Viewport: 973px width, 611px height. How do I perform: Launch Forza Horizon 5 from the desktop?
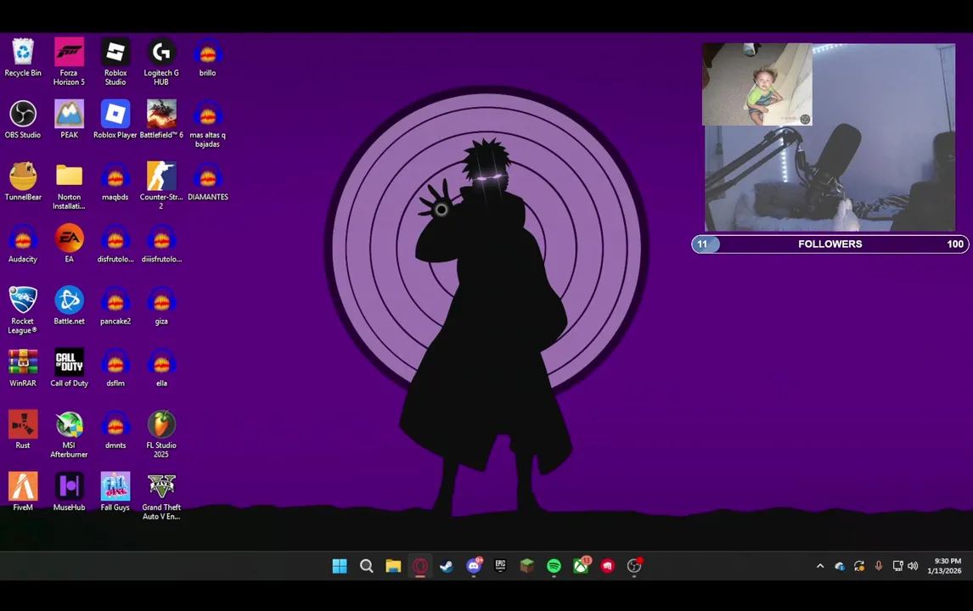pos(69,61)
